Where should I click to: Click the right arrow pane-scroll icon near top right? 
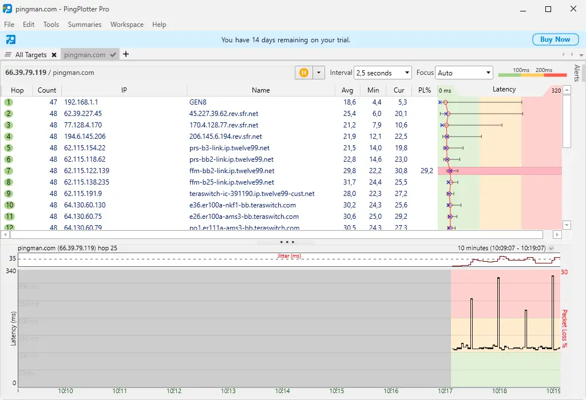pos(572,54)
